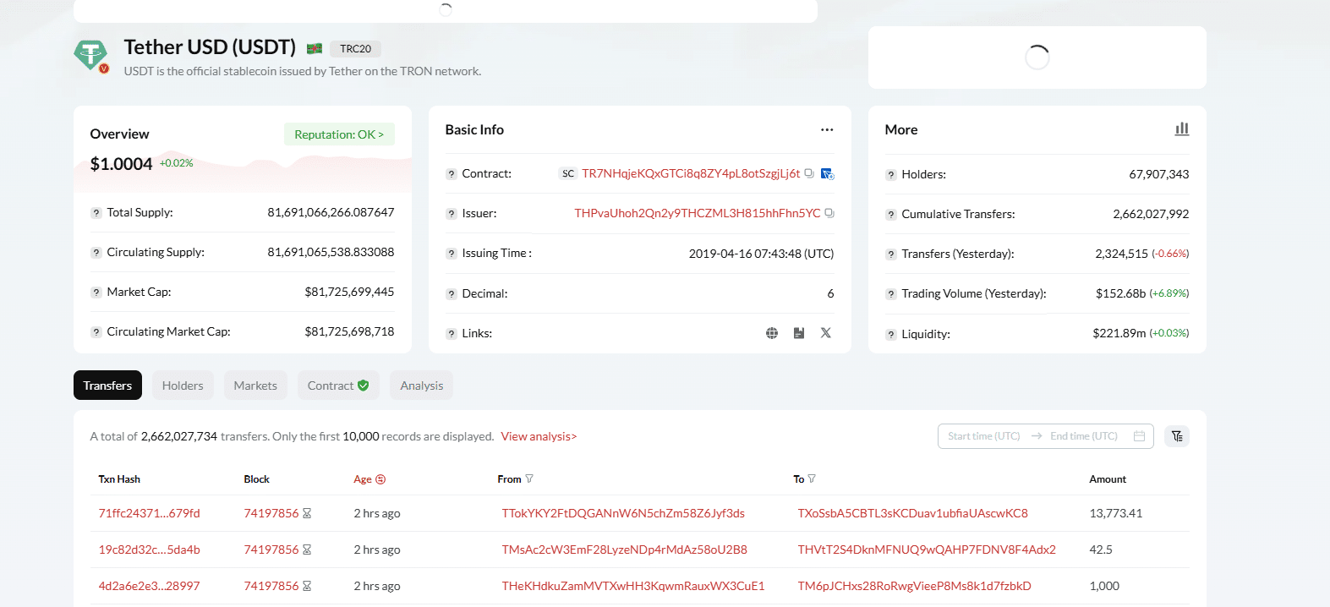Screen dimensions: 1330x607
Task: Open contract address TR7NHqjeKQxGTCi8q8ZY4pL8otSzgjLj6t
Action: (691, 173)
